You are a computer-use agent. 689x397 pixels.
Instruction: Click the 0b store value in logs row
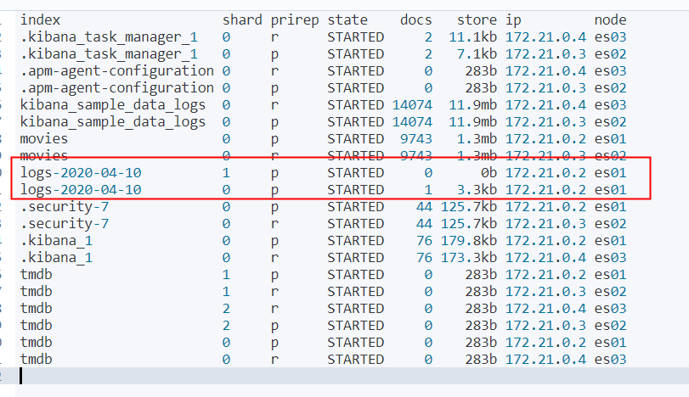(x=489, y=172)
